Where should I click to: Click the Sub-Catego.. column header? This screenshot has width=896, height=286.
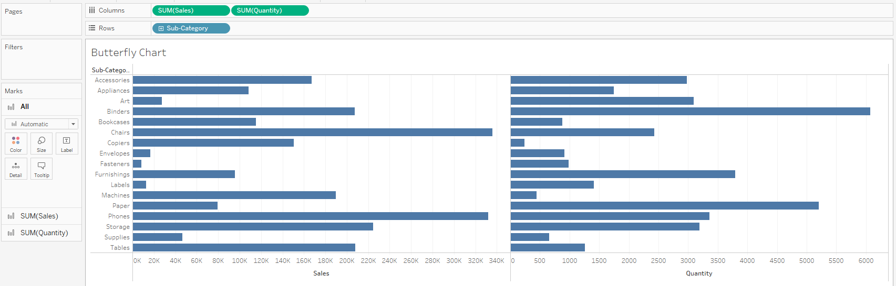(x=110, y=70)
